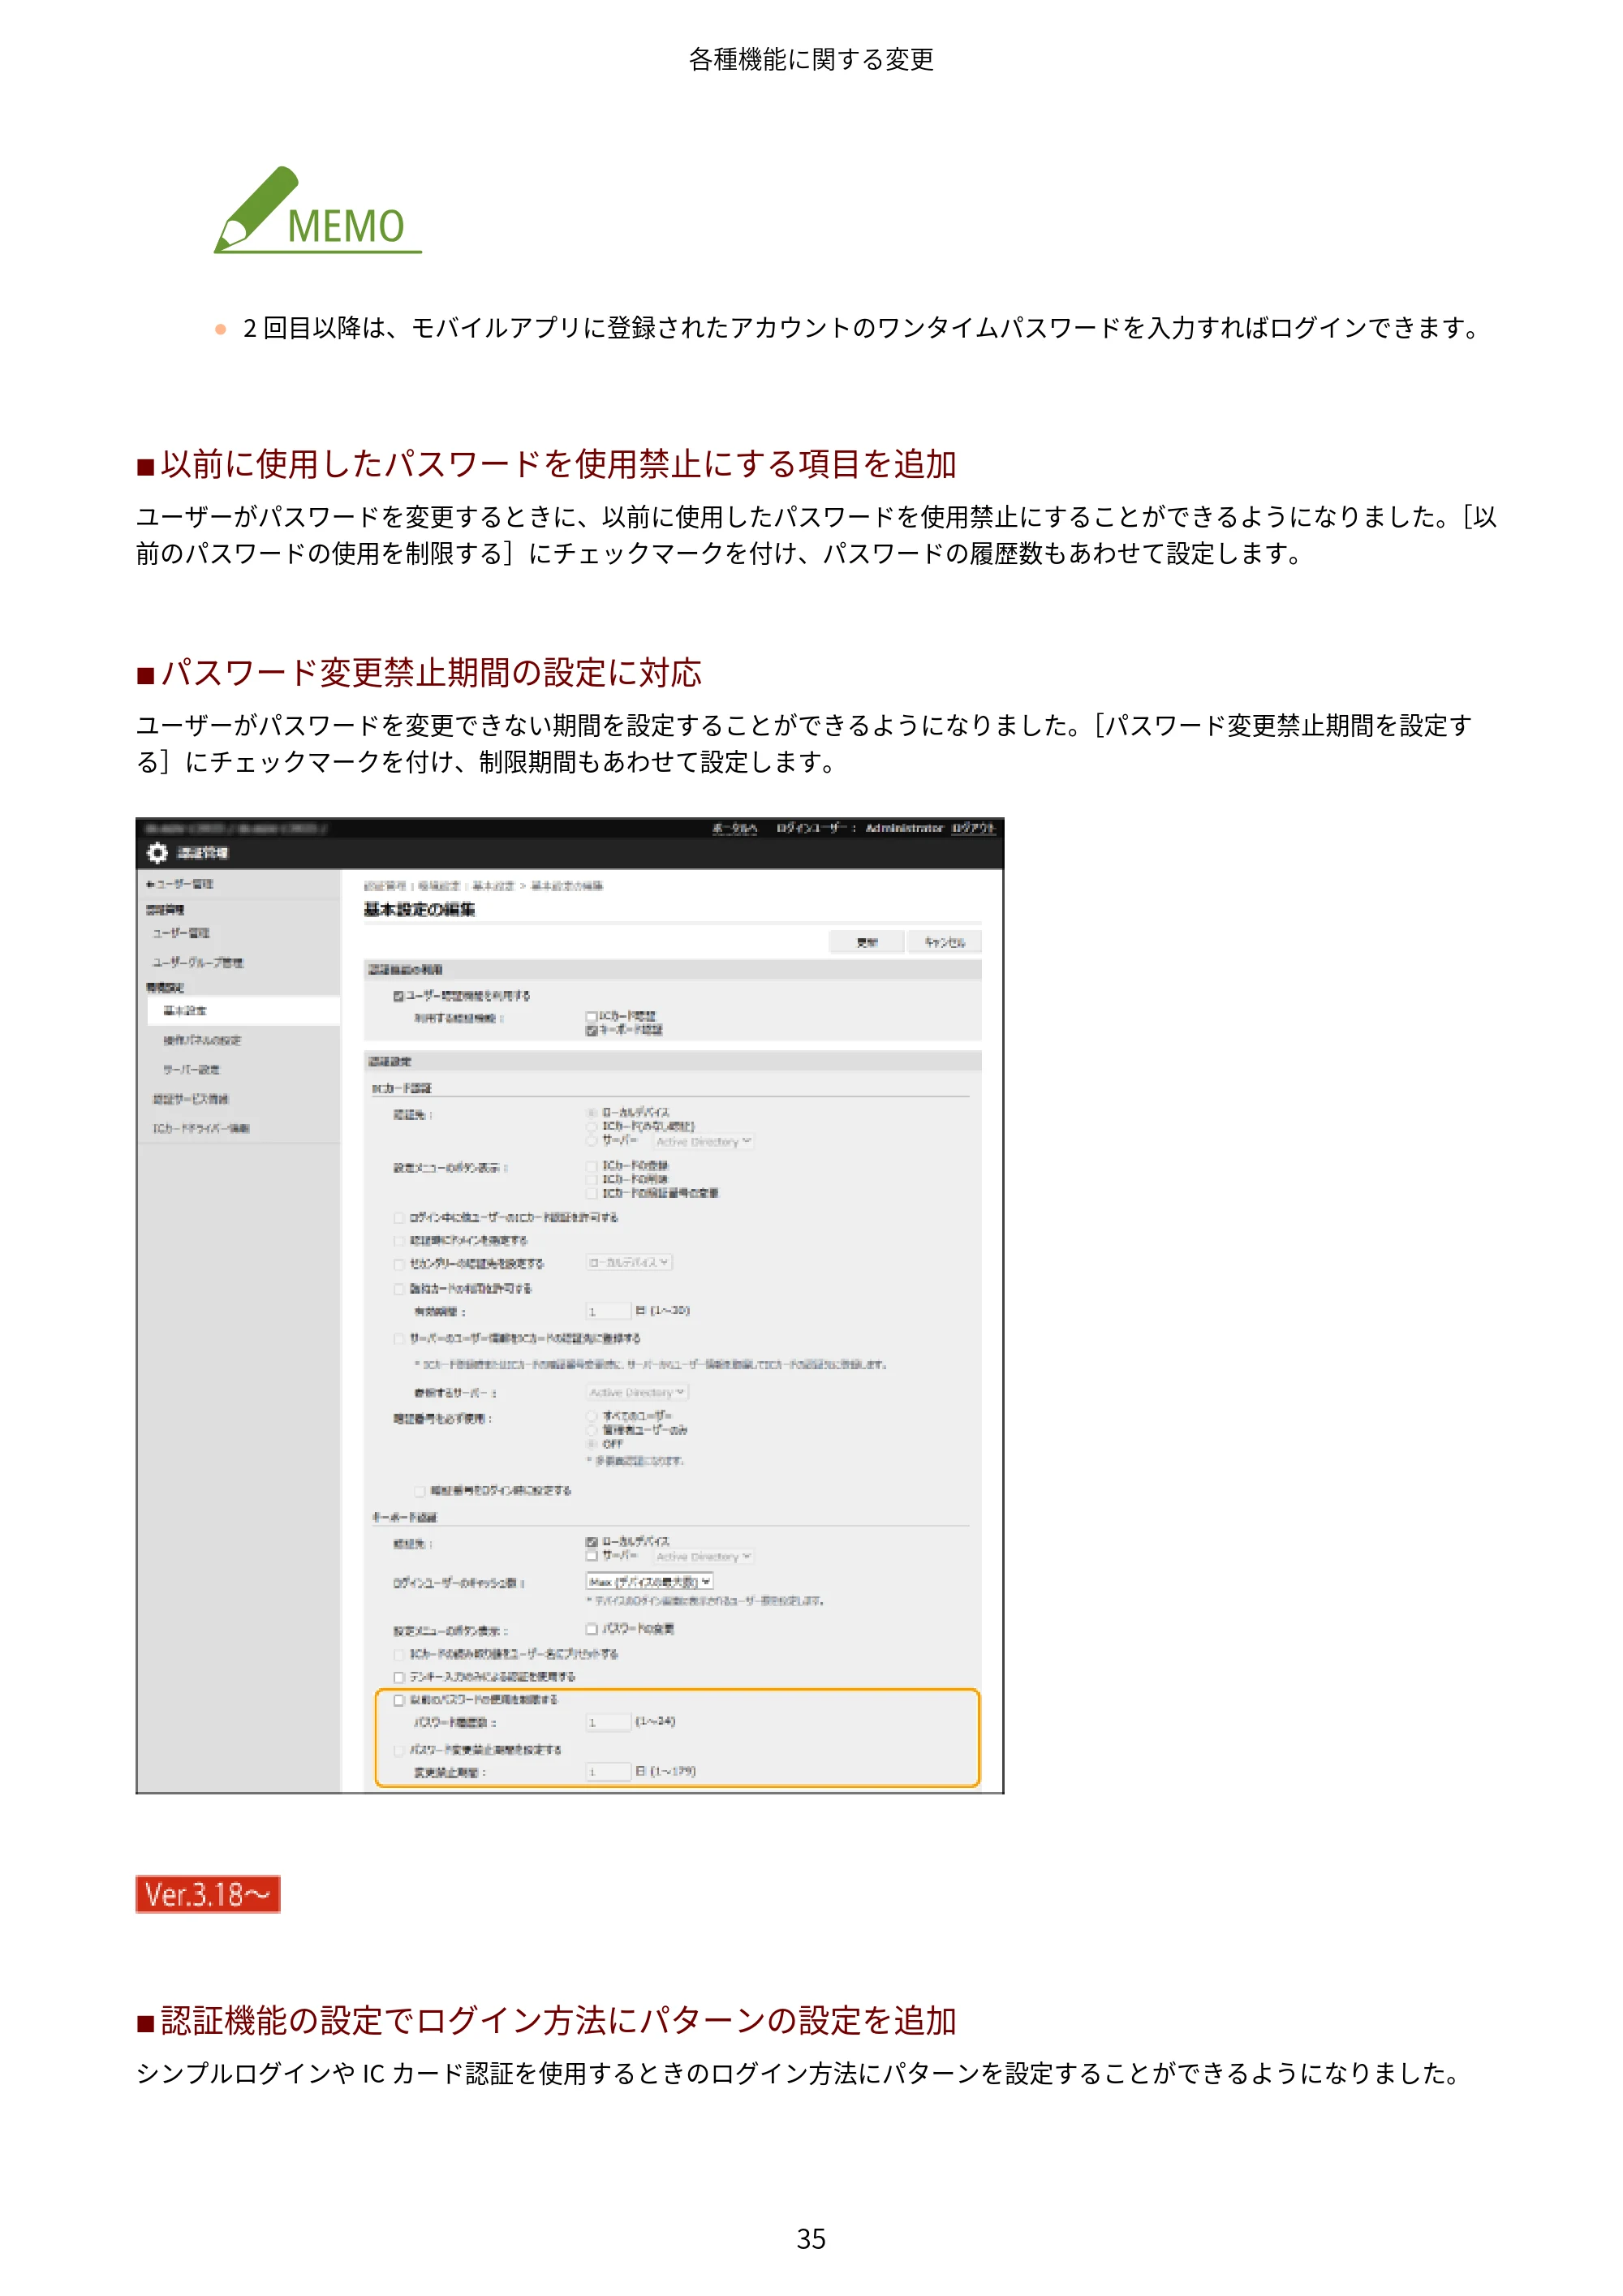This screenshot has width=1623, height=2296.
Task: Select the サーバー radio under ICカード認証
Action: pos(592,1140)
